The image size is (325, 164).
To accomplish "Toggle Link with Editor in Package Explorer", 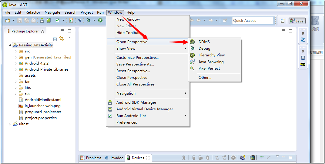I will 62,39.
